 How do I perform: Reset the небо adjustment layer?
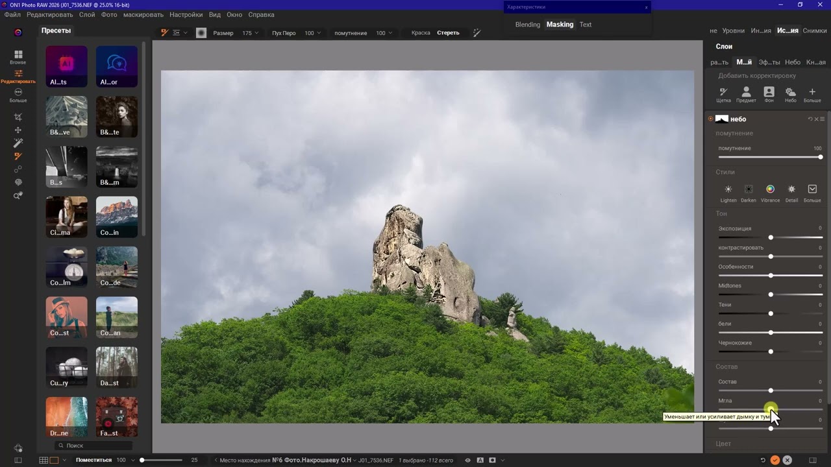coord(810,119)
